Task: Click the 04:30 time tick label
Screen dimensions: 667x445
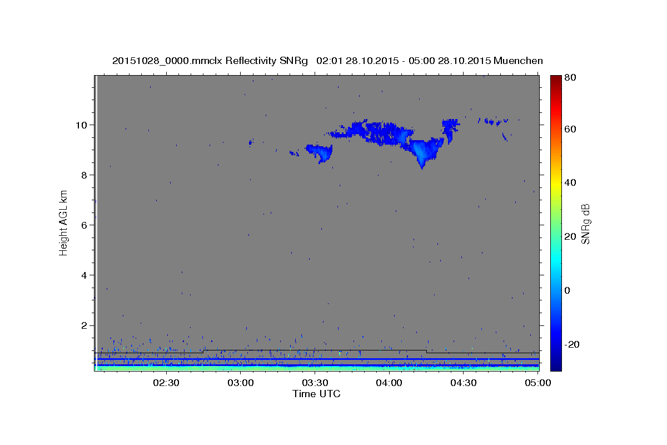Action: pyautogui.click(x=464, y=383)
